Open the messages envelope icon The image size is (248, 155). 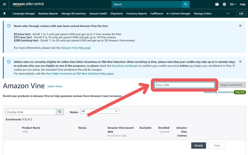(x=217, y=4)
